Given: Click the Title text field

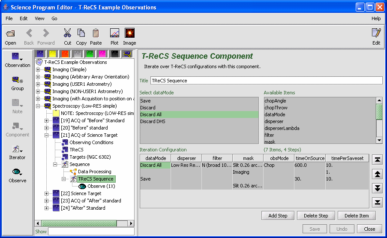Looking at the screenshot, I should point(266,81).
